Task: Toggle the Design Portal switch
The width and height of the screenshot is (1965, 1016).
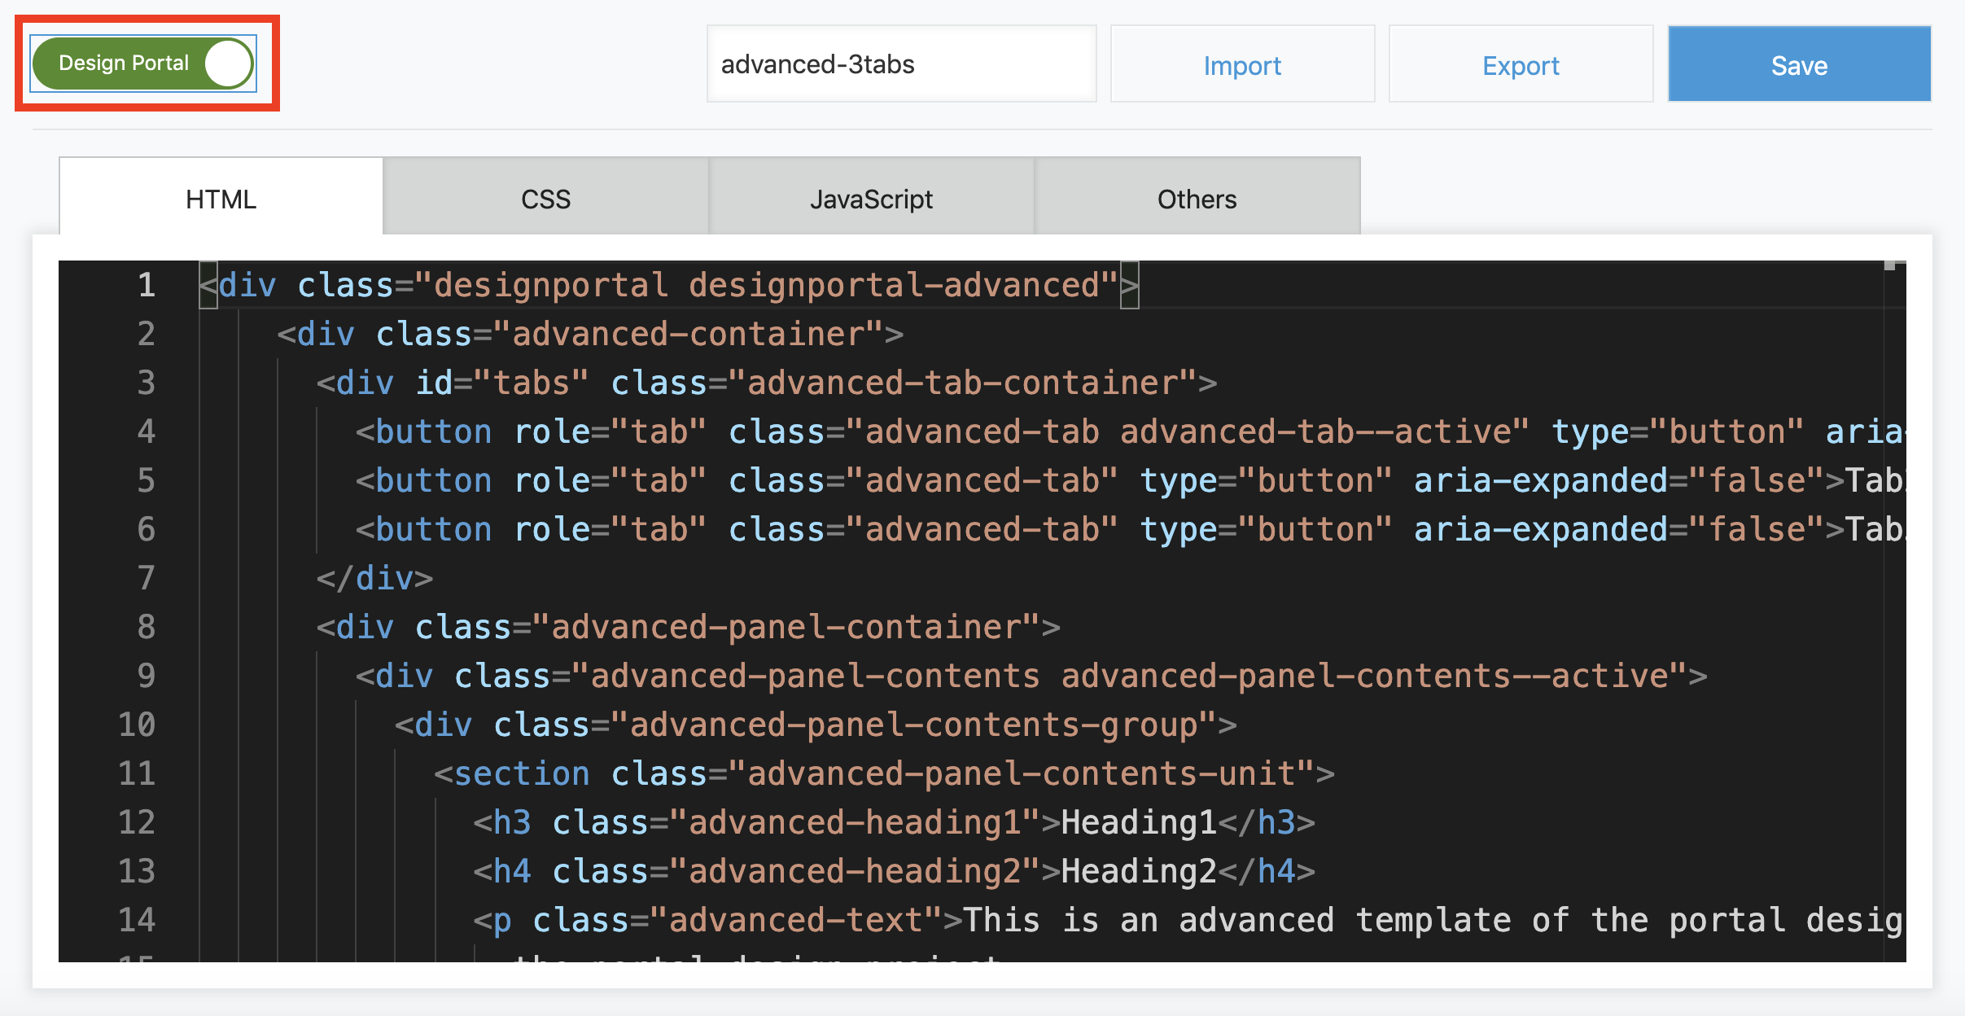Action: tap(144, 63)
